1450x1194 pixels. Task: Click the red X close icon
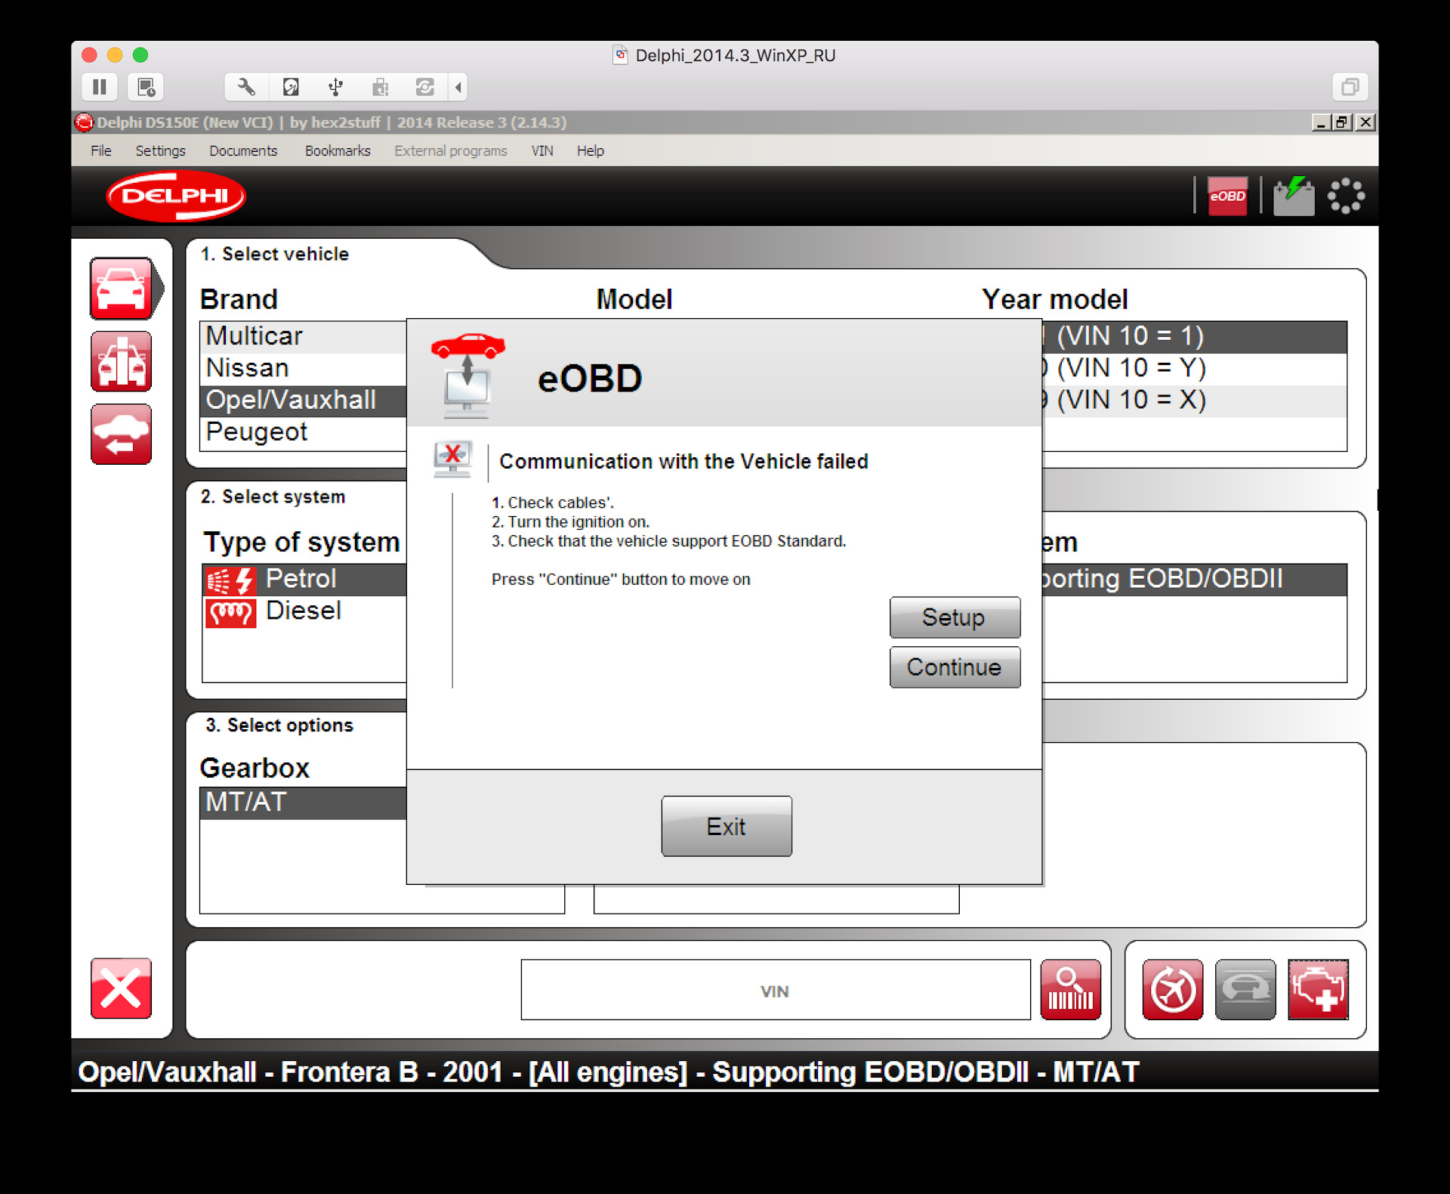pos(121,988)
